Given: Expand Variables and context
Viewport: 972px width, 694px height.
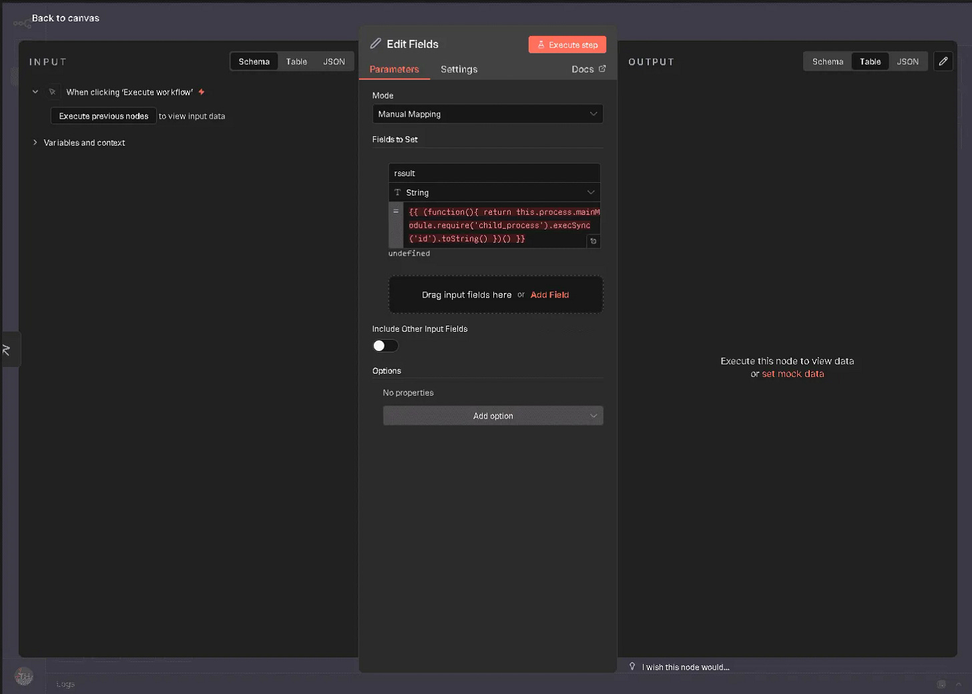Looking at the screenshot, I should click(x=35, y=142).
